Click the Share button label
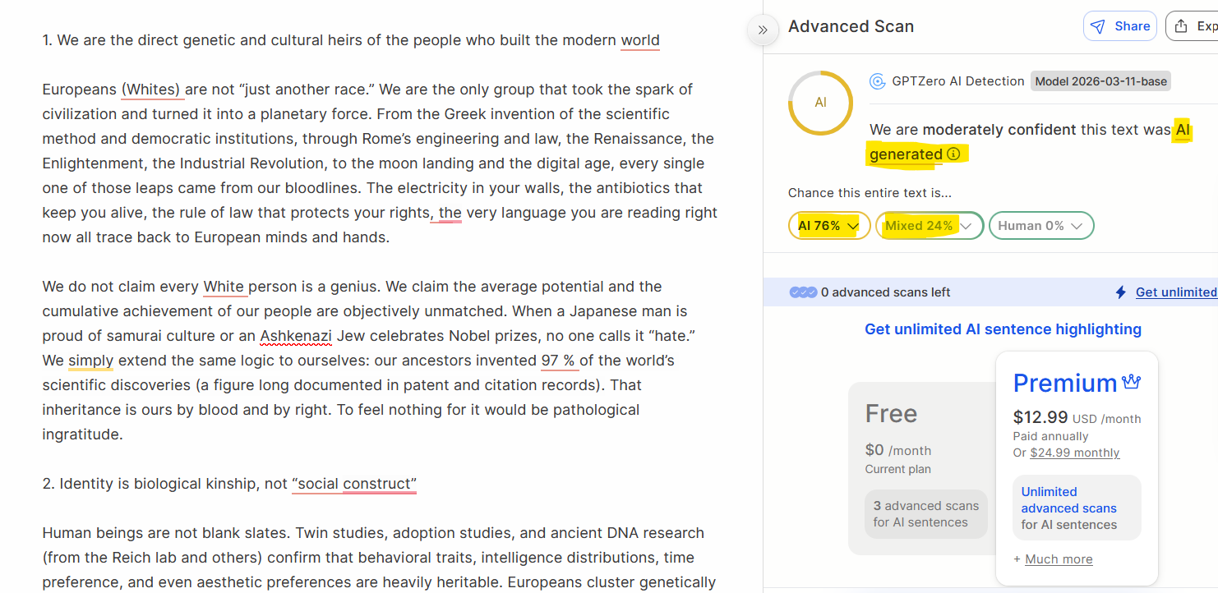 pyautogui.click(x=1132, y=26)
